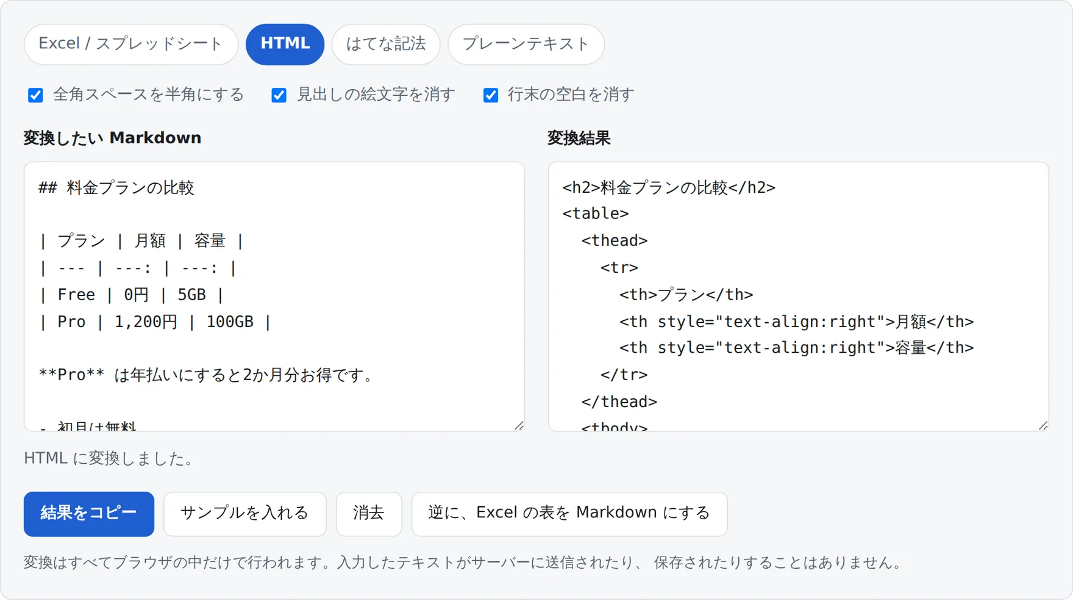The height and width of the screenshot is (601, 1073).
Task: Click the privacy note starting 変換はすべてブラウザ
Action: pyautogui.click(x=464, y=563)
